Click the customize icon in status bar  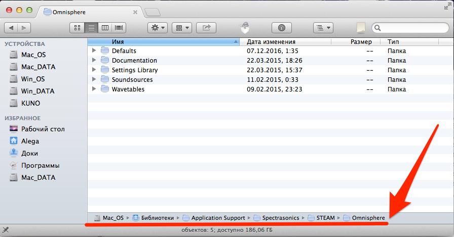click(6, 230)
